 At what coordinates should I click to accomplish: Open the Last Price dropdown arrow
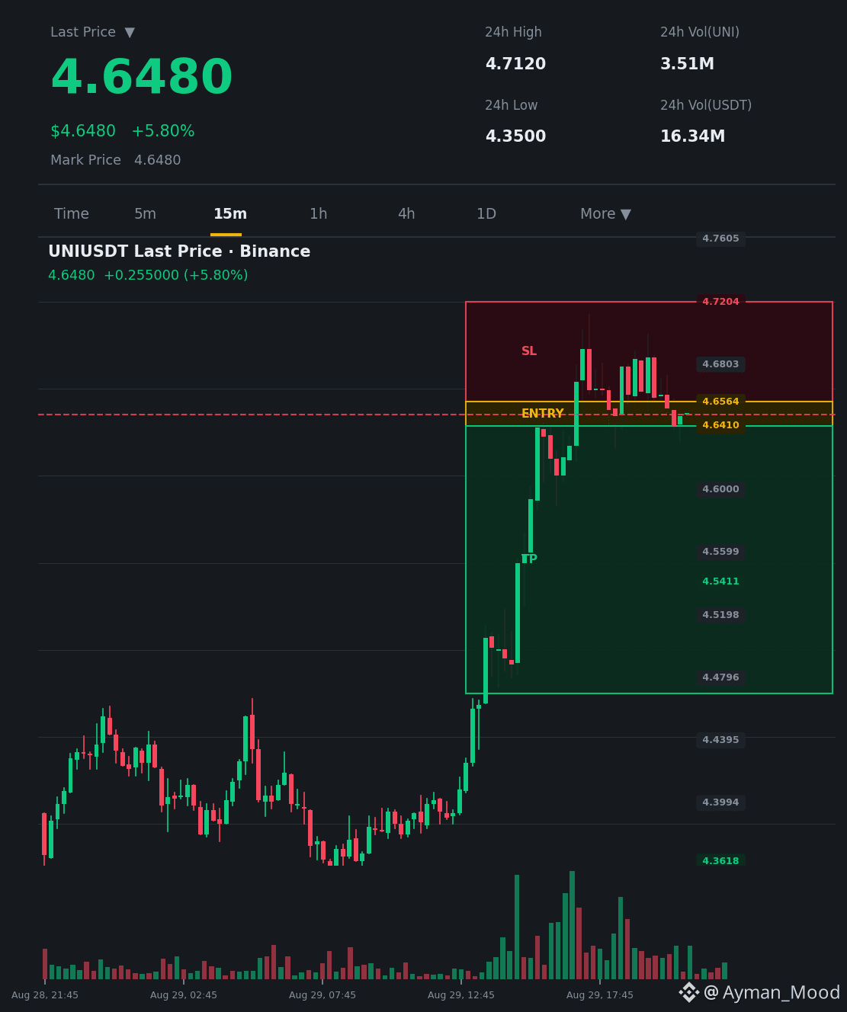[x=130, y=32]
